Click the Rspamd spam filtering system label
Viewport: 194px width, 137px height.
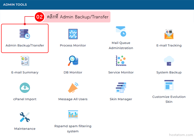73,129
